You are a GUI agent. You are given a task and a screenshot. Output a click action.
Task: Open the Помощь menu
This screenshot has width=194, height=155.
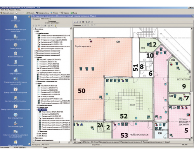[18, 10]
